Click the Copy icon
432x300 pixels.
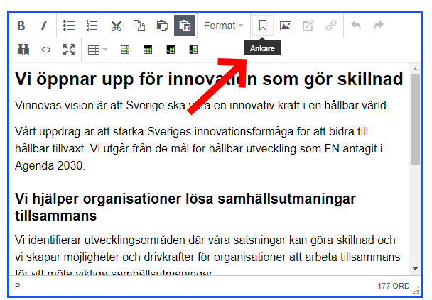click(x=139, y=26)
